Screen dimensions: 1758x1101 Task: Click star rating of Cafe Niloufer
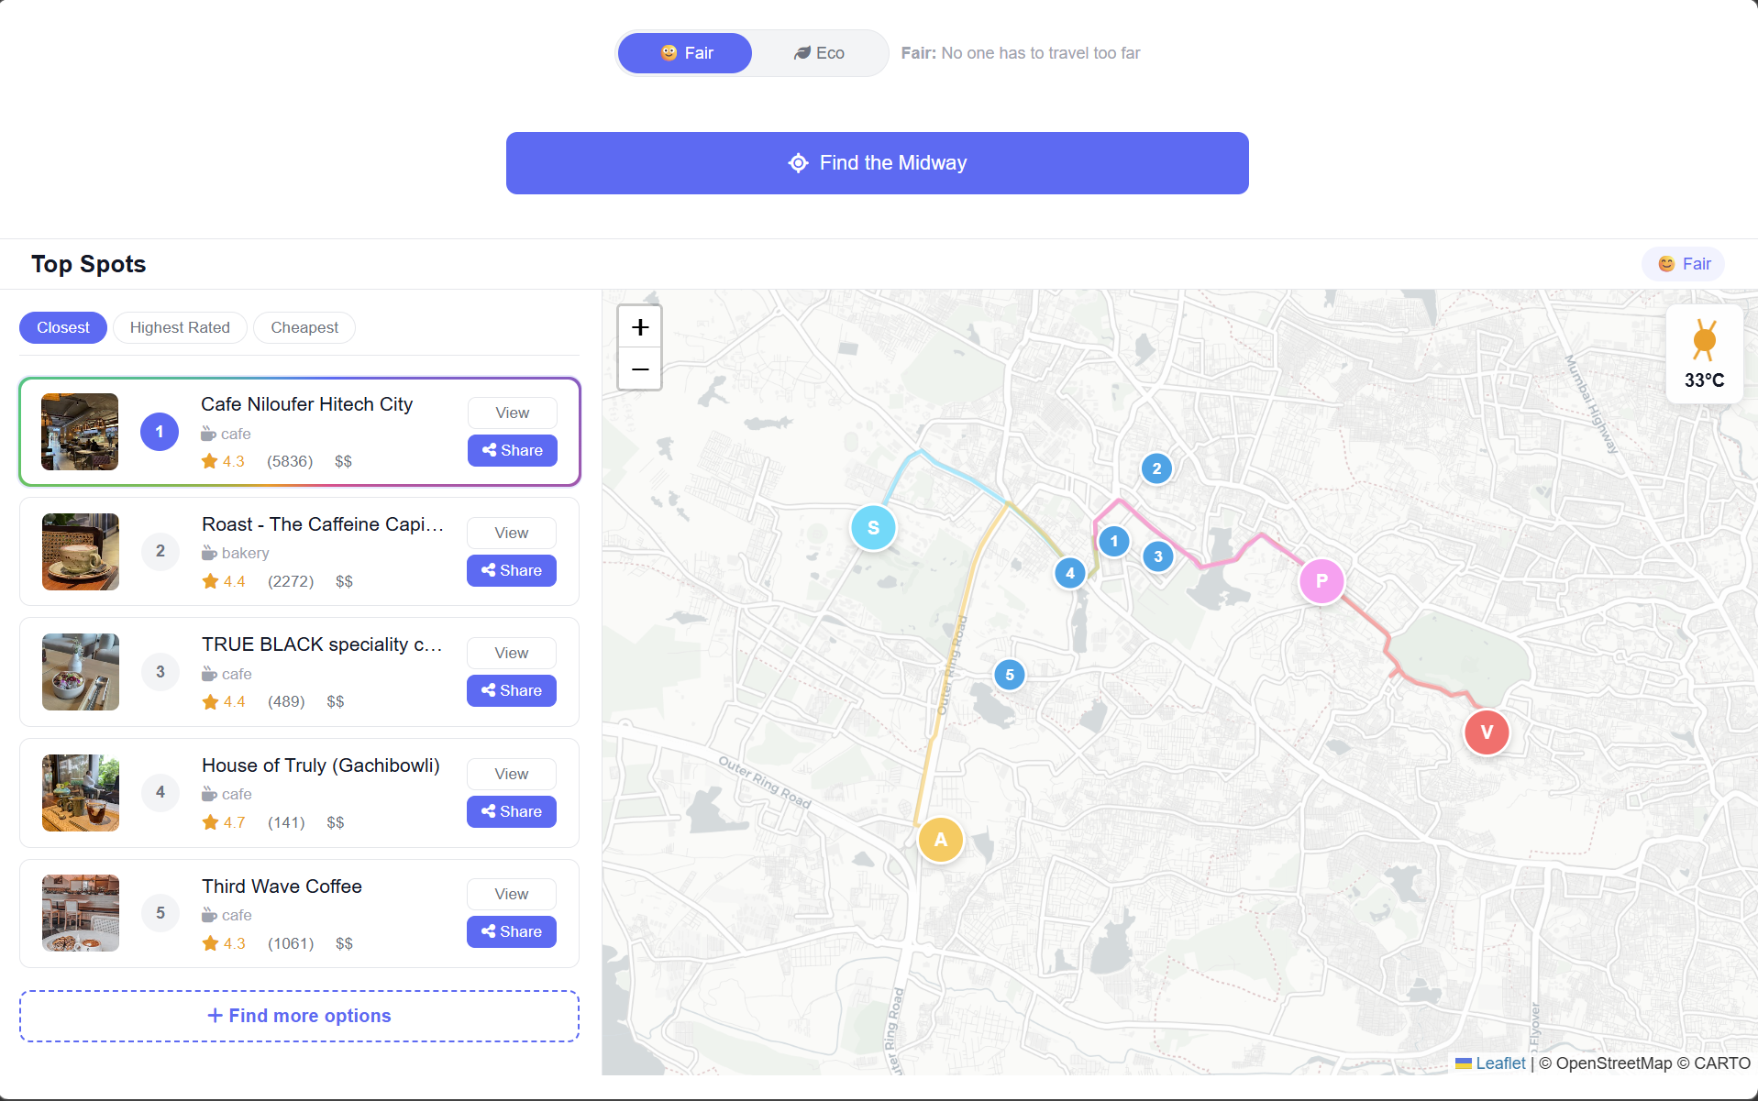[x=223, y=461]
